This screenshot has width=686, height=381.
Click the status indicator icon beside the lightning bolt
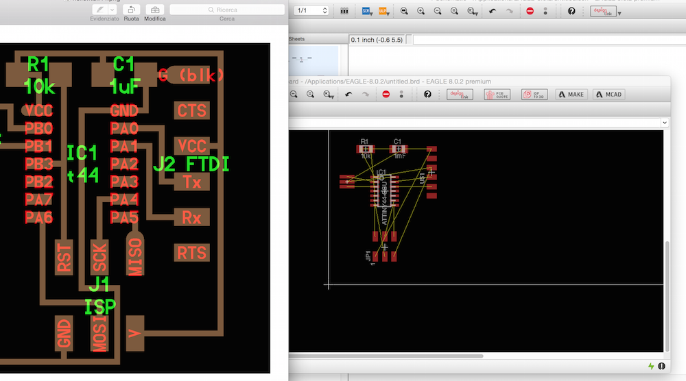[661, 366]
